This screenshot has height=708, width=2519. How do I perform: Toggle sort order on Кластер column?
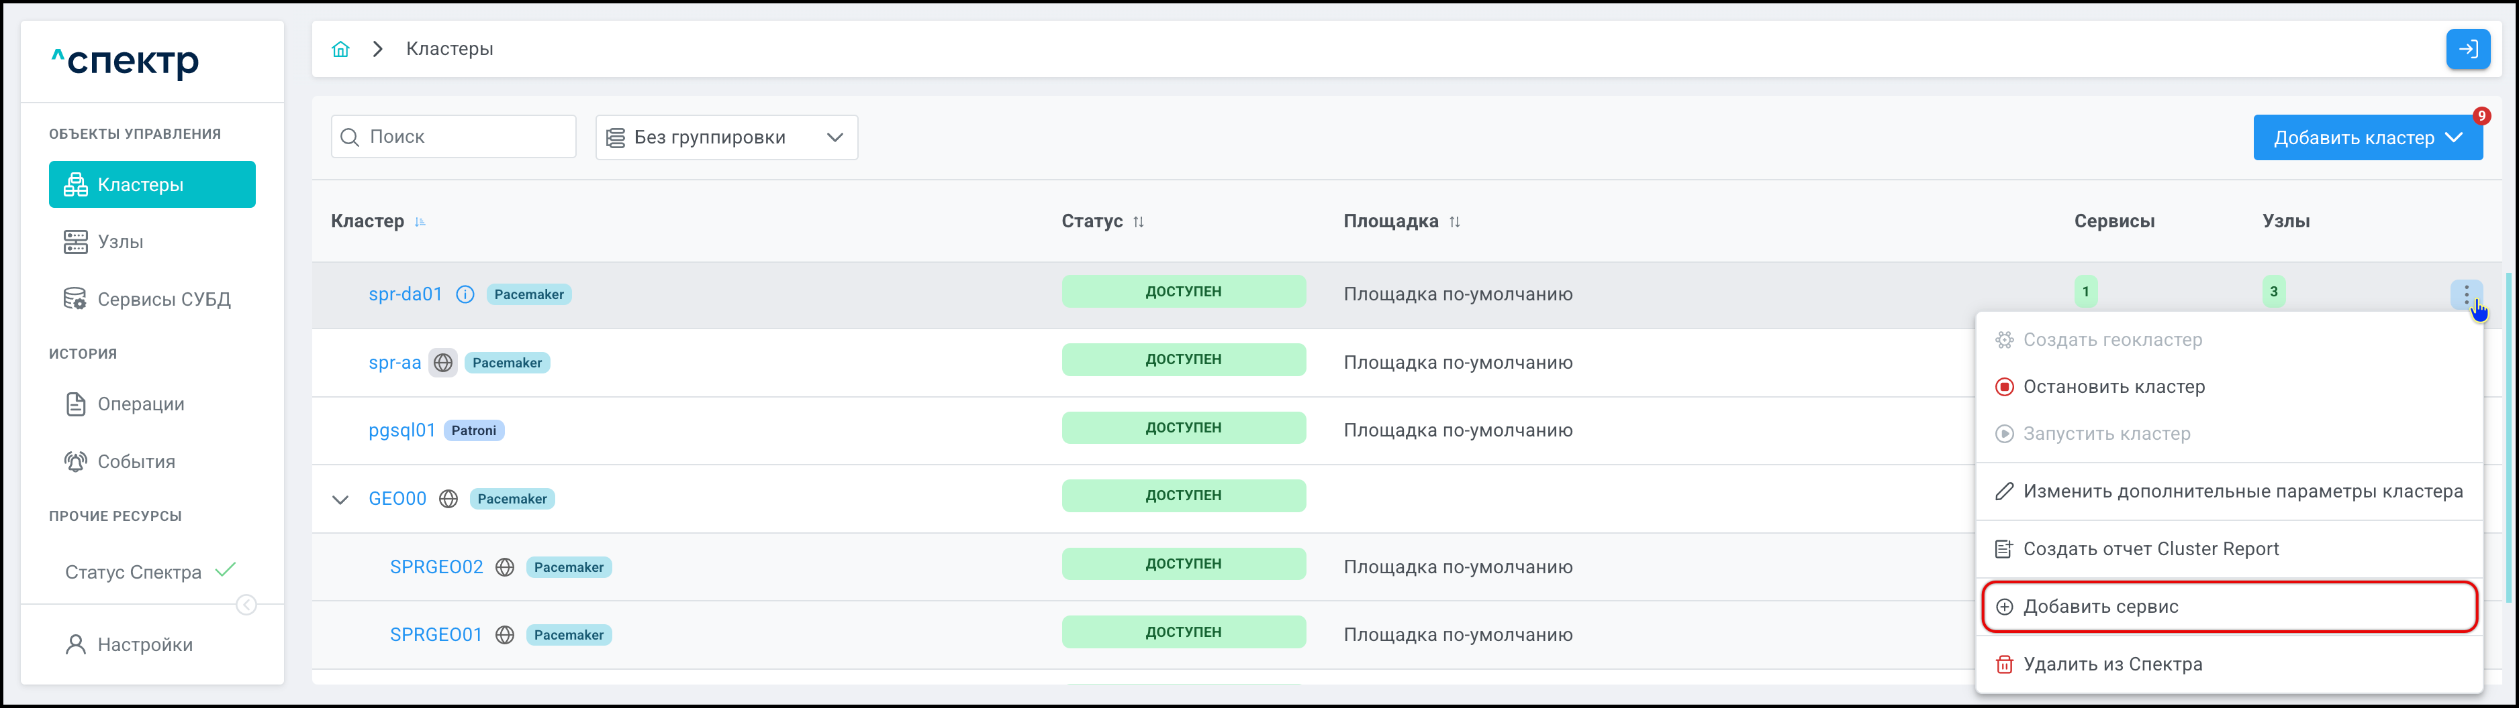420,222
